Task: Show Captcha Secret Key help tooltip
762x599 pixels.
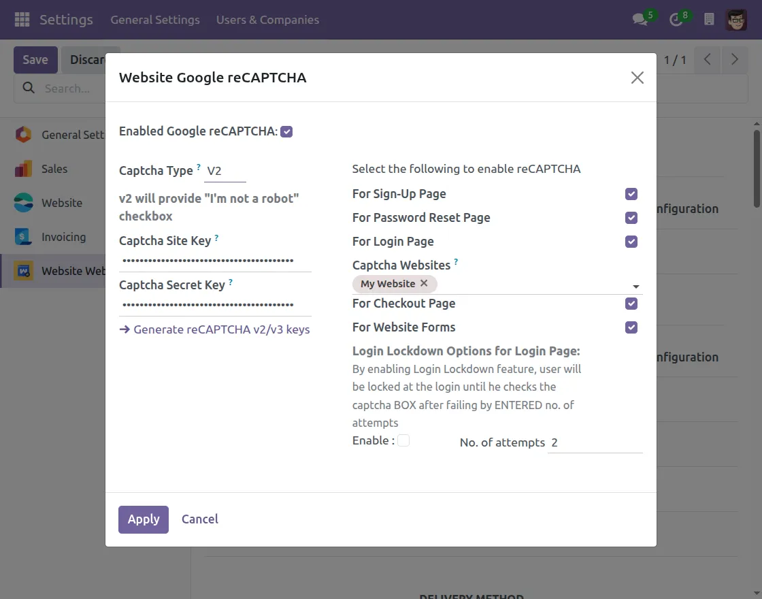Action: pyautogui.click(x=231, y=282)
